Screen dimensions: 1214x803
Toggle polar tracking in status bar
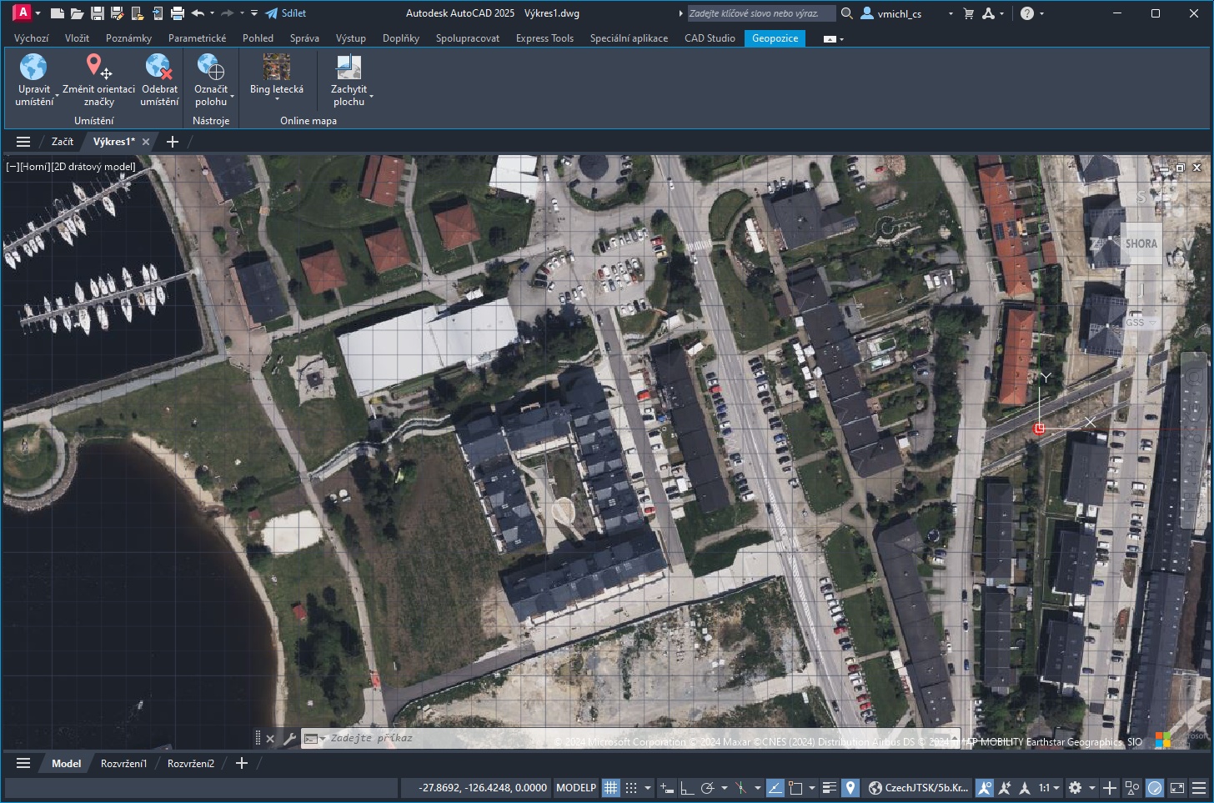[707, 788]
